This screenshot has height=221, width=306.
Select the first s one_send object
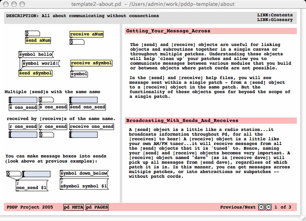[x=23, y=107]
